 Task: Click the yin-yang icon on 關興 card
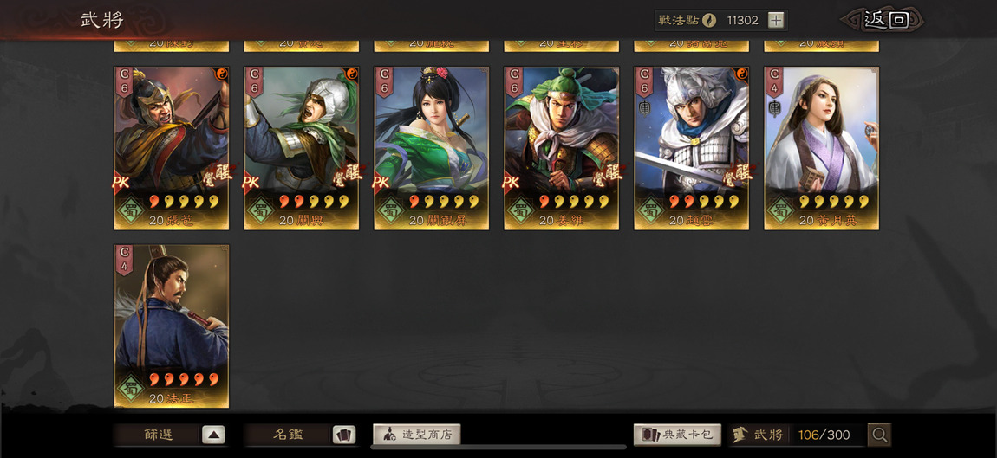point(351,74)
